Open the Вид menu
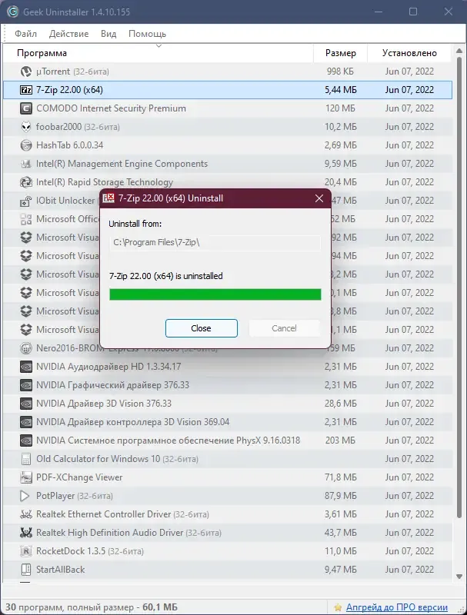467x615 pixels. point(108,34)
